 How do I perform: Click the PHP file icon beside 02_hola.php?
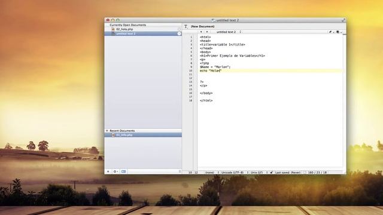pyautogui.click(x=113, y=29)
